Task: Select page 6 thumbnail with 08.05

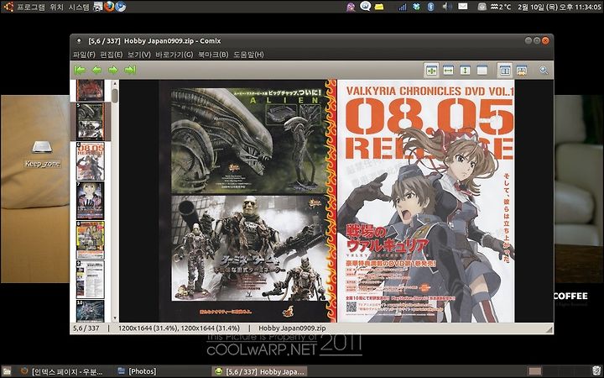Action: 90,161
